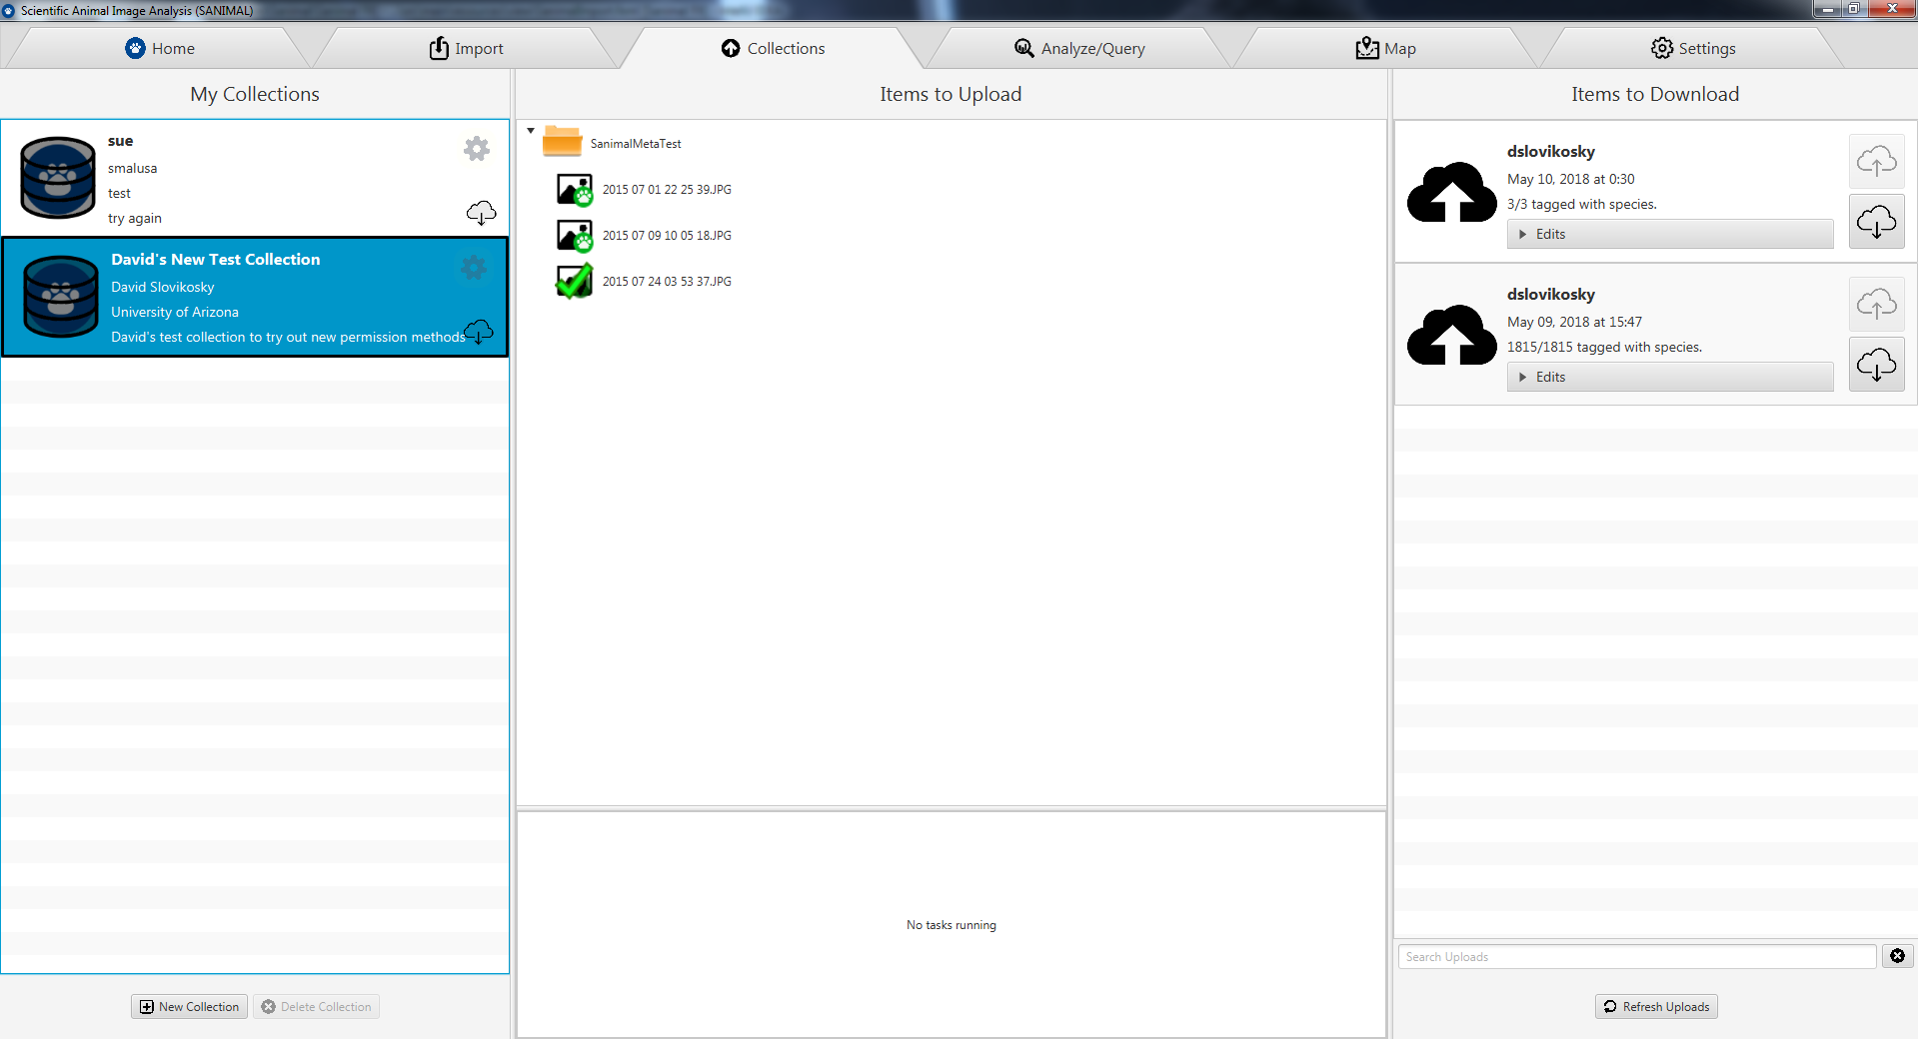
Task: Open the Home tab
Action: [160, 48]
